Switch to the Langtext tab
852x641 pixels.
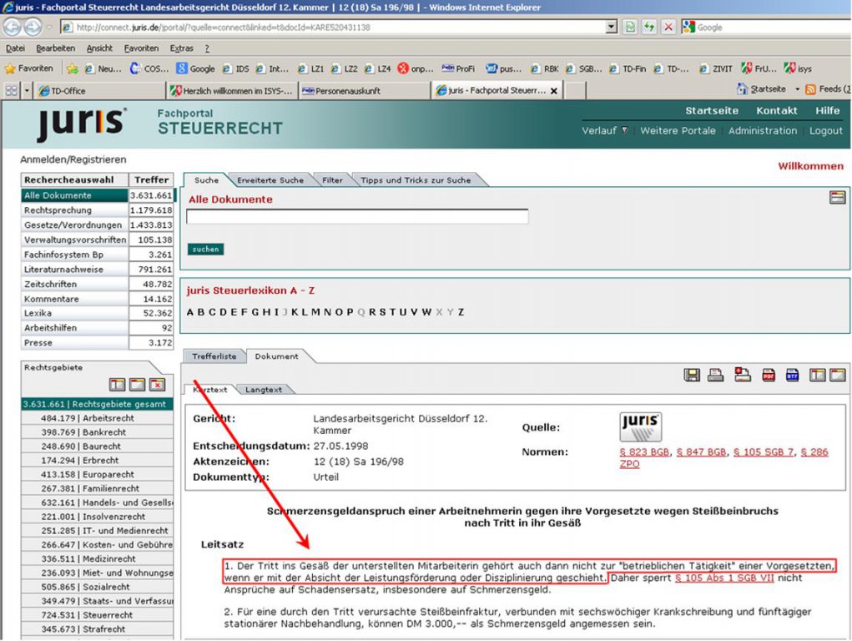click(x=264, y=389)
